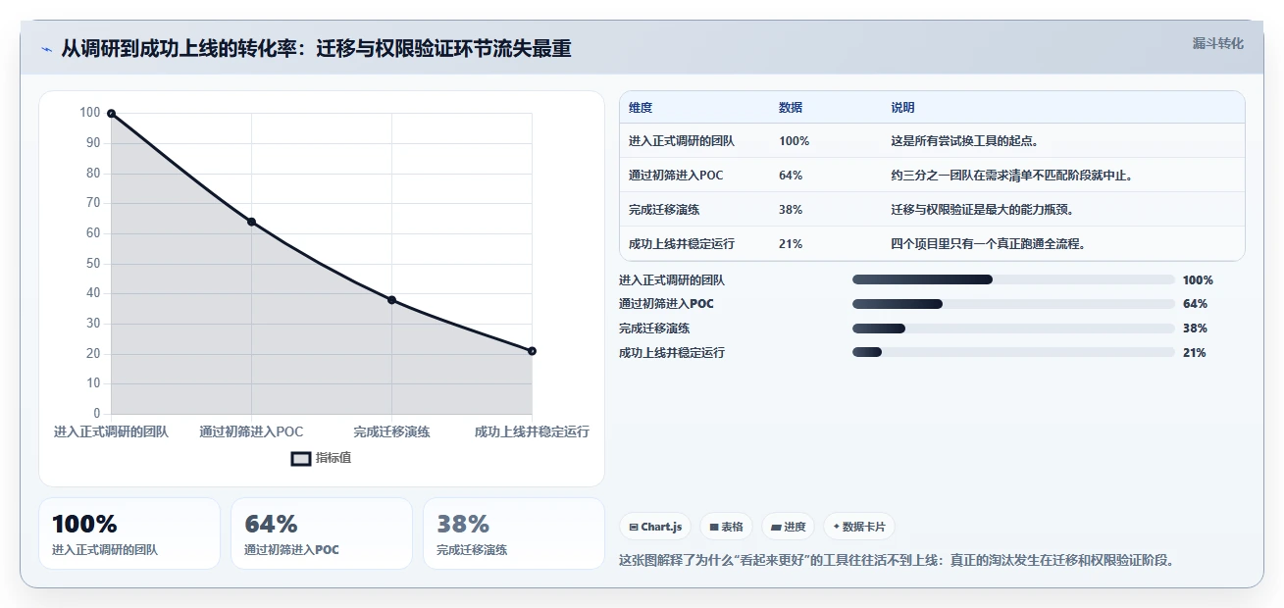Click the chart point at value 64

[251, 222]
